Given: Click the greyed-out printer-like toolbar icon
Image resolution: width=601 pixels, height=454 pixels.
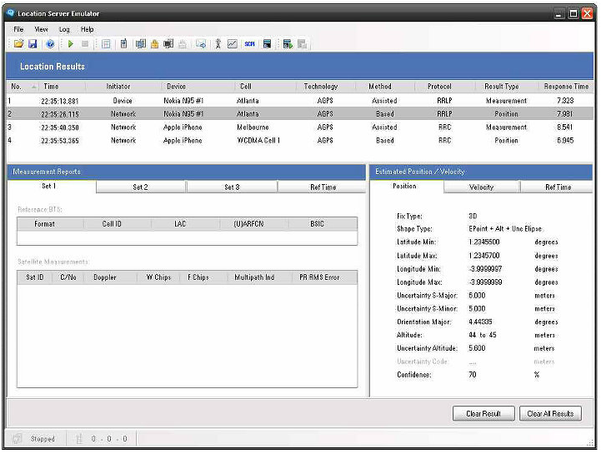Looking at the screenshot, I should 183,44.
